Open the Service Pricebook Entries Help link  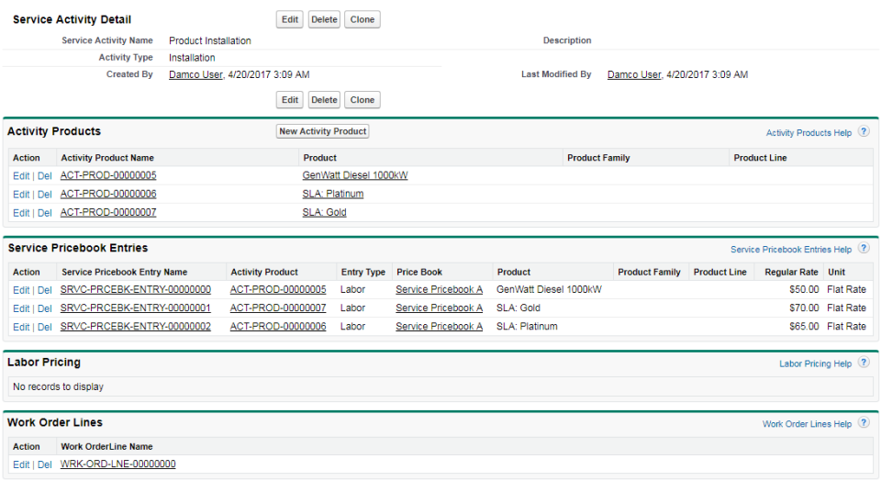click(x=791, y=250)
